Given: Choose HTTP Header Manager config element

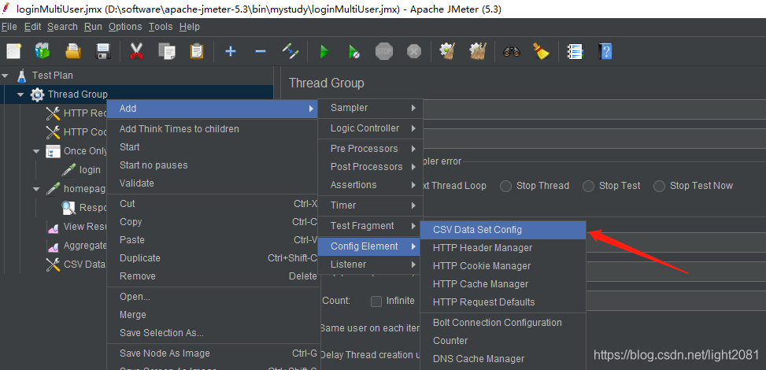Looking at the screenshot, I should (503, 248).
